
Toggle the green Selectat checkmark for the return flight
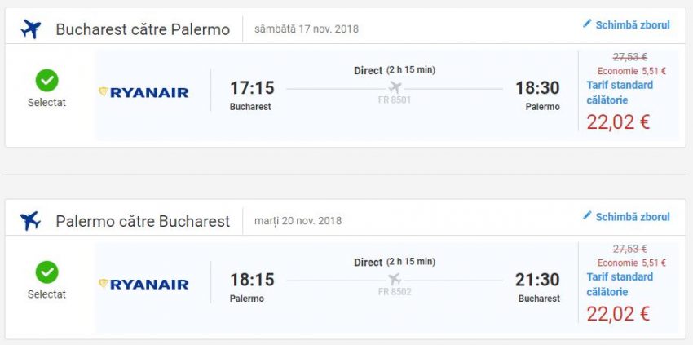pyautogui.click(x=46, y=272)
